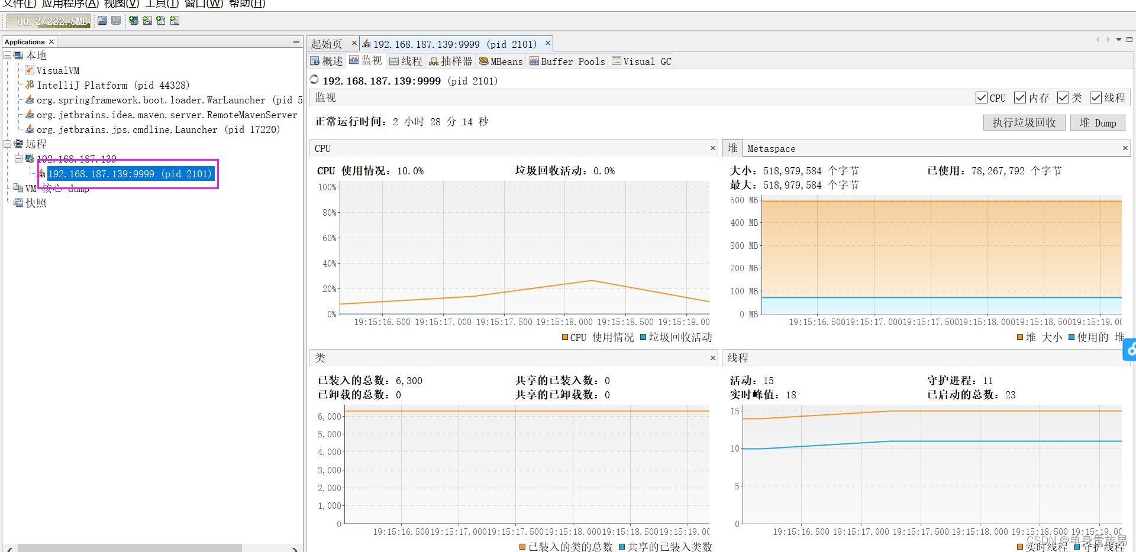Open the 工具(T) menu
Image resolution: width=1136 pixels, height=552 pixels.
(x=162, y=4)
